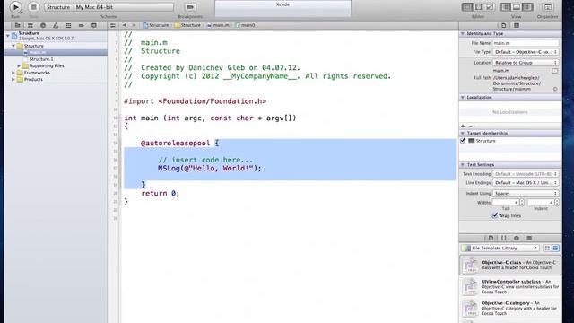Screen dimensions: 574x323
Task: Collapse the Localization section
Action: pyautogui.click(x=463, y=98)
